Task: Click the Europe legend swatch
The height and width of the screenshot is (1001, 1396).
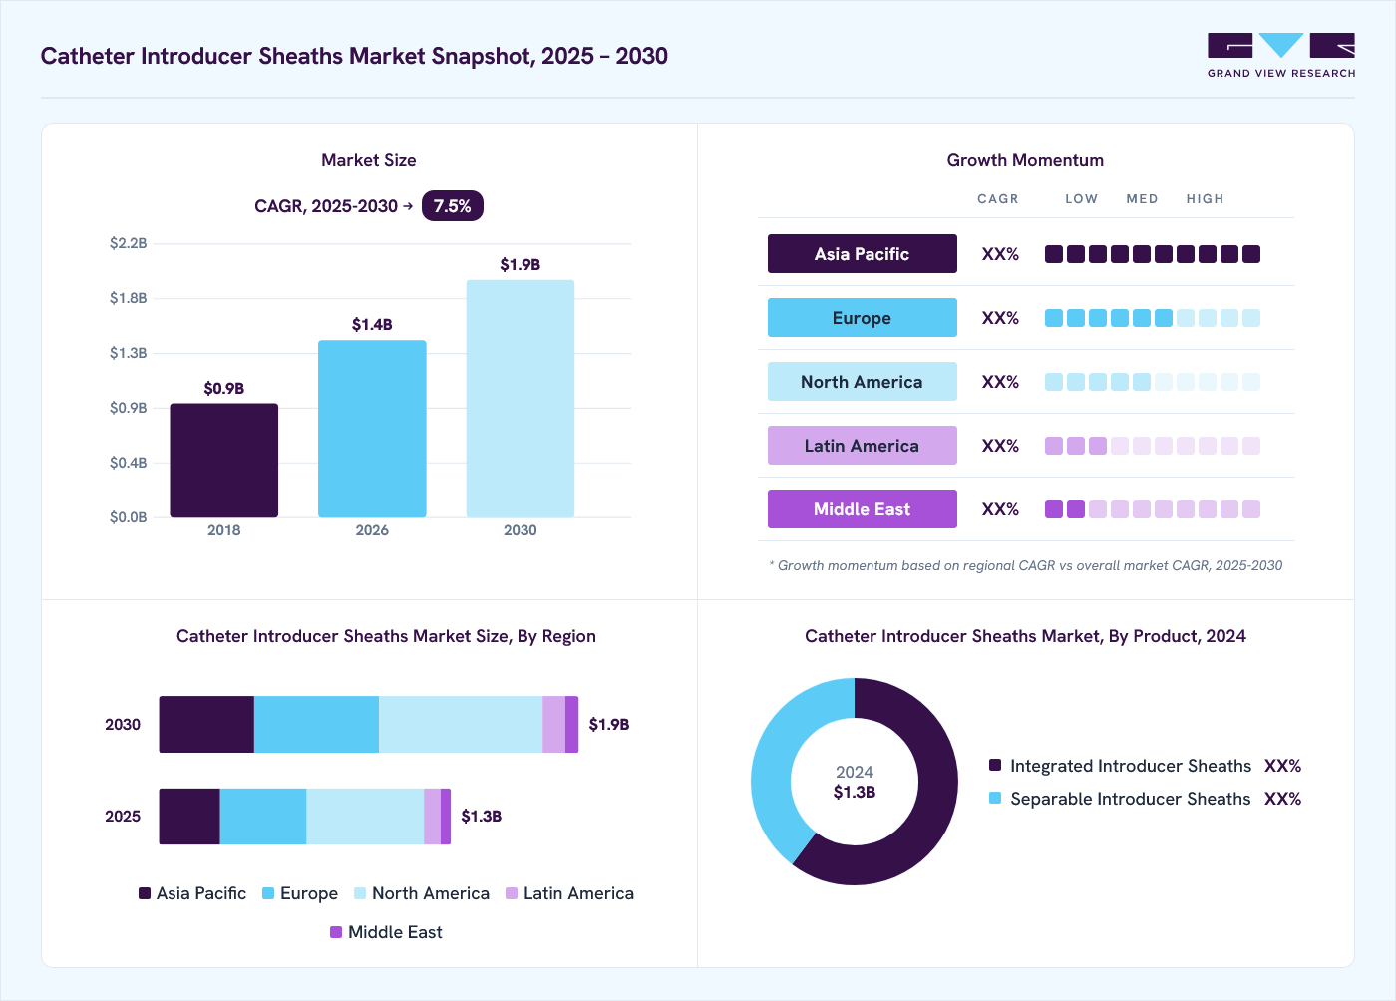Action: pos(268,893)
